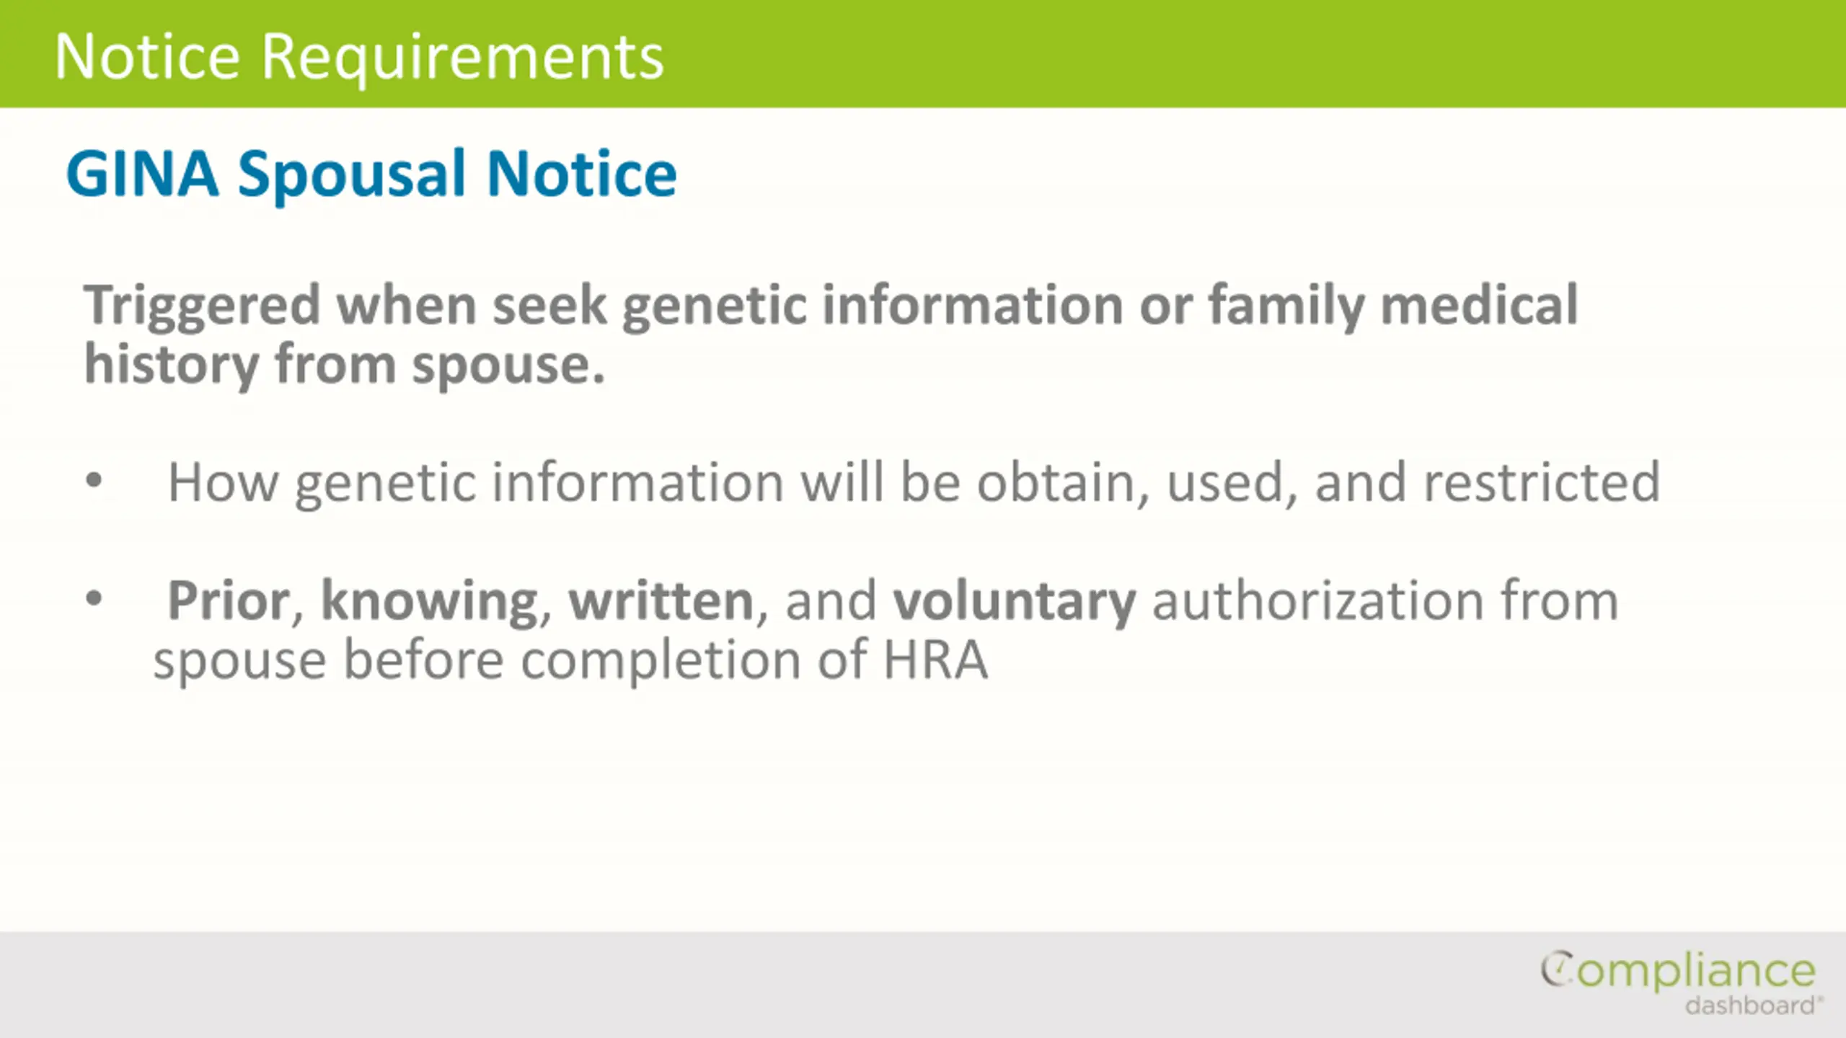Click the Compliance Dashboard logo

tap(1679, 983)
